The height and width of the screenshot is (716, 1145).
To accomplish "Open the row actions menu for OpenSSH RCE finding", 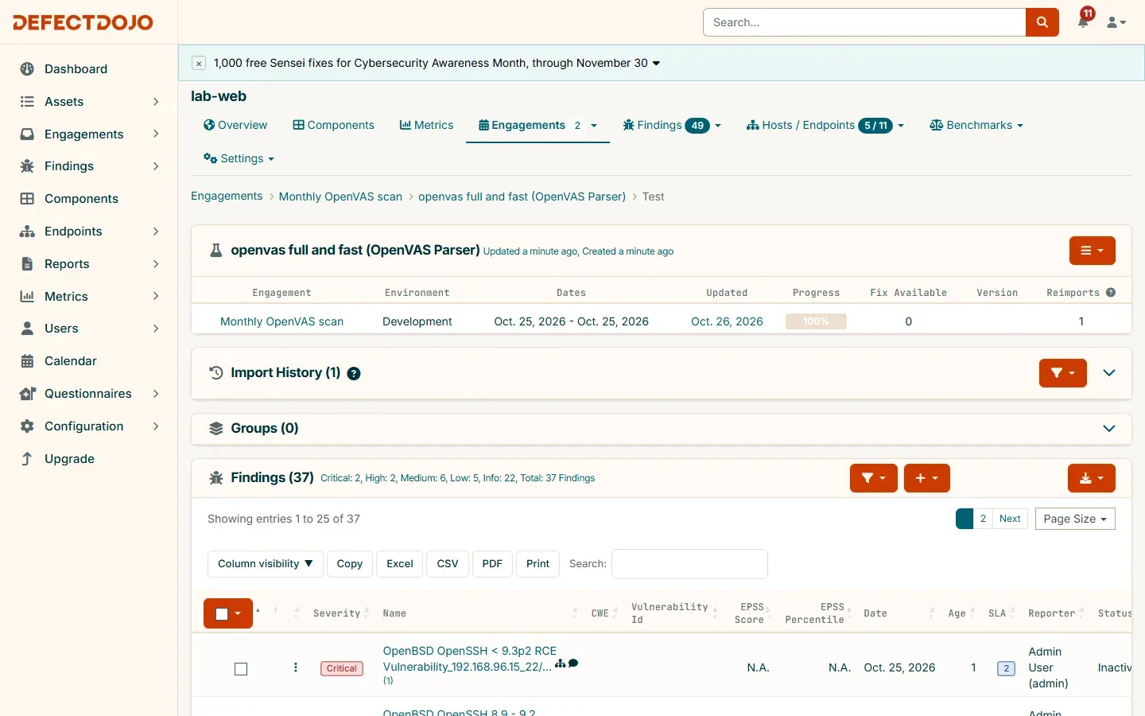I will [x=296, y=667].
